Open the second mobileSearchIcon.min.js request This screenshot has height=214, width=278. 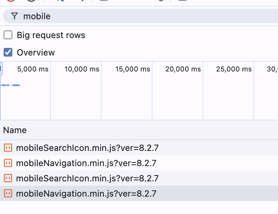(x=87, y=178)
